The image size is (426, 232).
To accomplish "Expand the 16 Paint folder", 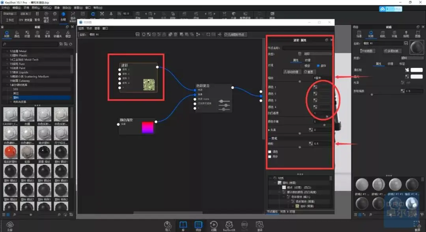I will pyautogui.click(x=7, y=68).
